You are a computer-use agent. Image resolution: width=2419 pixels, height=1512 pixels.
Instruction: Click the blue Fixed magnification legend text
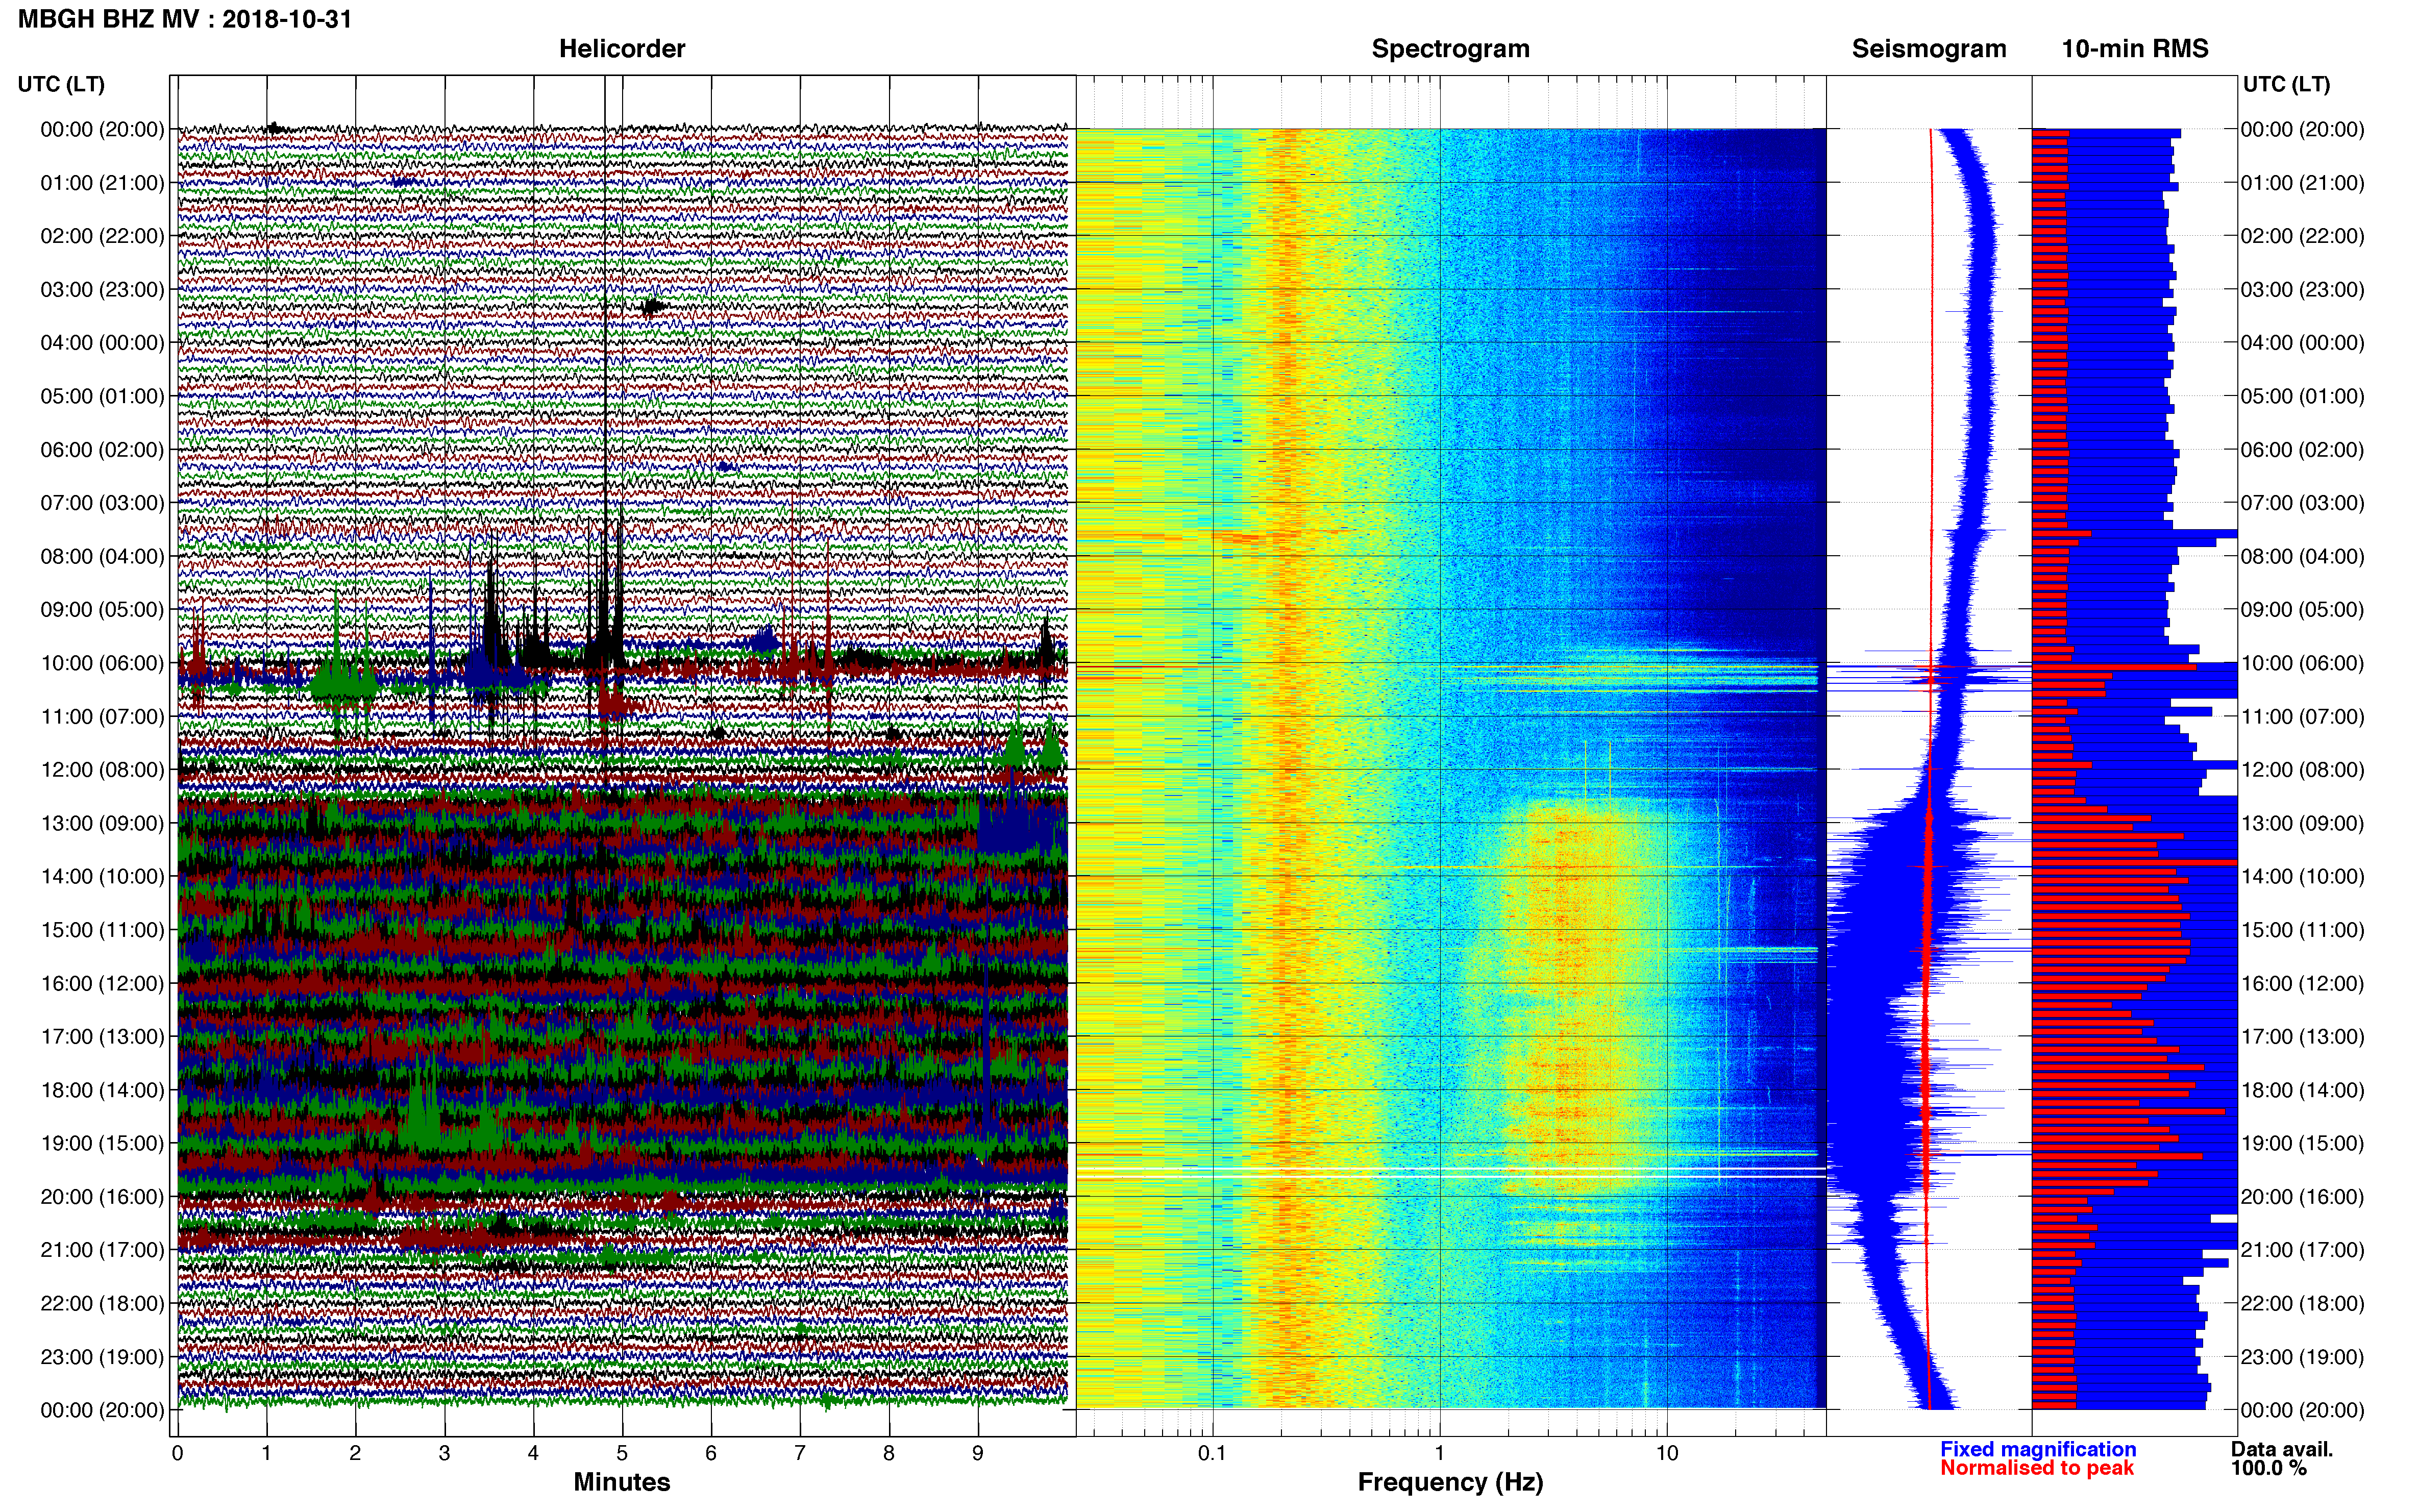pos(2038,1449)
